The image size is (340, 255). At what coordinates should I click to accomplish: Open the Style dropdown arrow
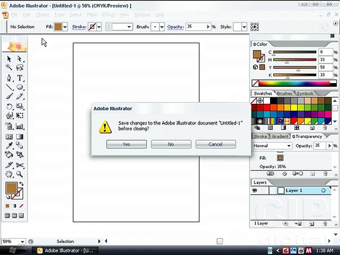244,27
